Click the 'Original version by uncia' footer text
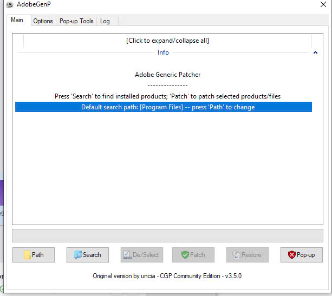 (x=167, y=276)
